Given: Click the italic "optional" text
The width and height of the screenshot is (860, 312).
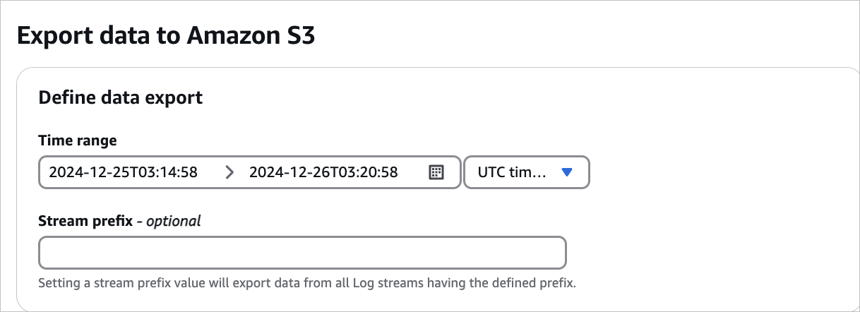Looking at the screenshot, I should point(174,221).
